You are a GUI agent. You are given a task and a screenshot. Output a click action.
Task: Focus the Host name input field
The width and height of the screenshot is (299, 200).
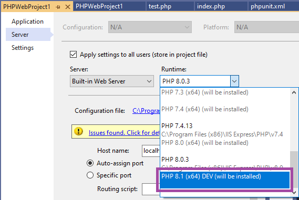151,151
